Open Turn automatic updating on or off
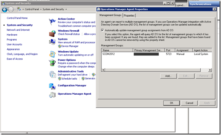Viewport: 221px width, 135px height. coord(76,55)
